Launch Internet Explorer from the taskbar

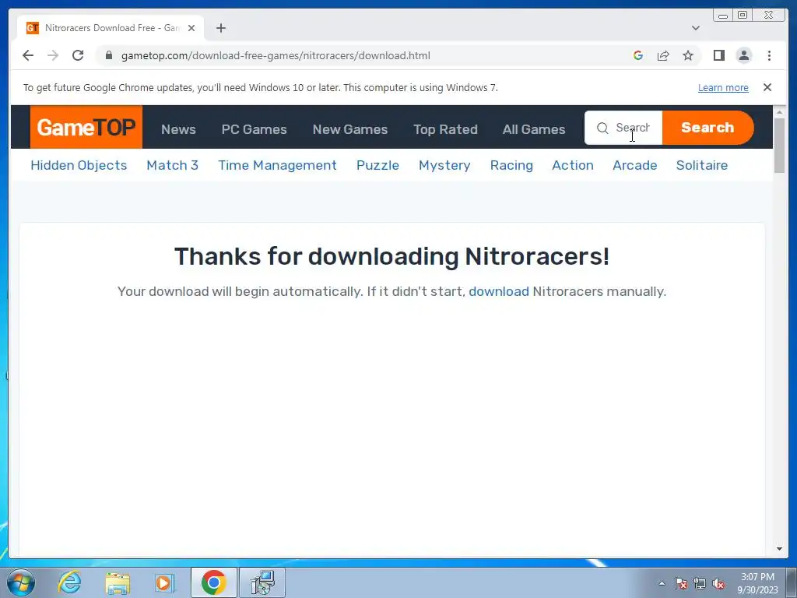pos(69,582)
